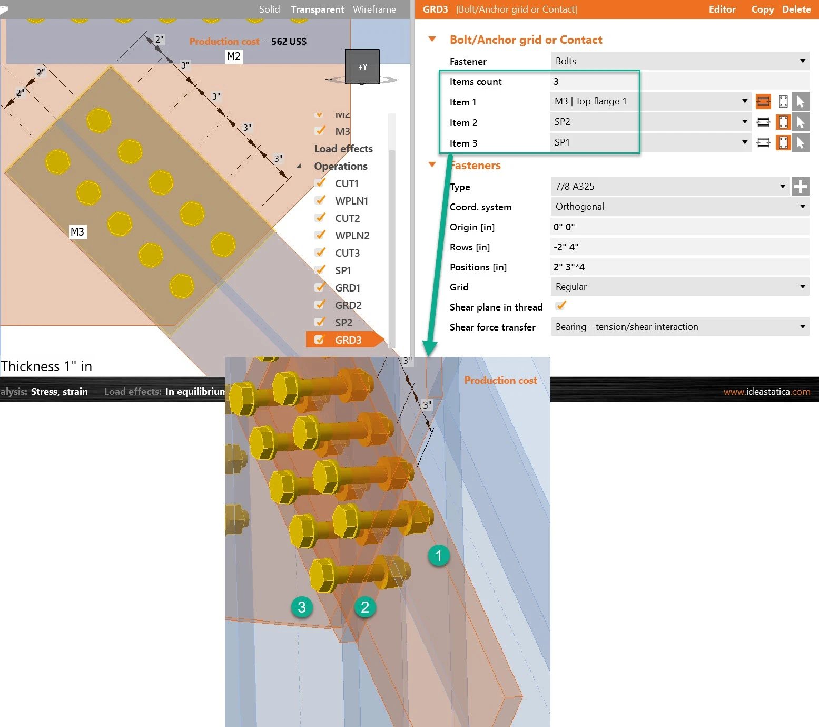The width and height of the screenshot is (819, 727).
Task: Uncheck Shear plane in thread
Action: tap(561, 306)
